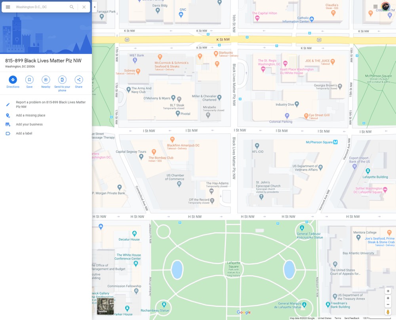Image resolution: width=396 pixels, height=320 pixels.
Task: Share this location
Action: pyautogui.click(x=79, y=80)
